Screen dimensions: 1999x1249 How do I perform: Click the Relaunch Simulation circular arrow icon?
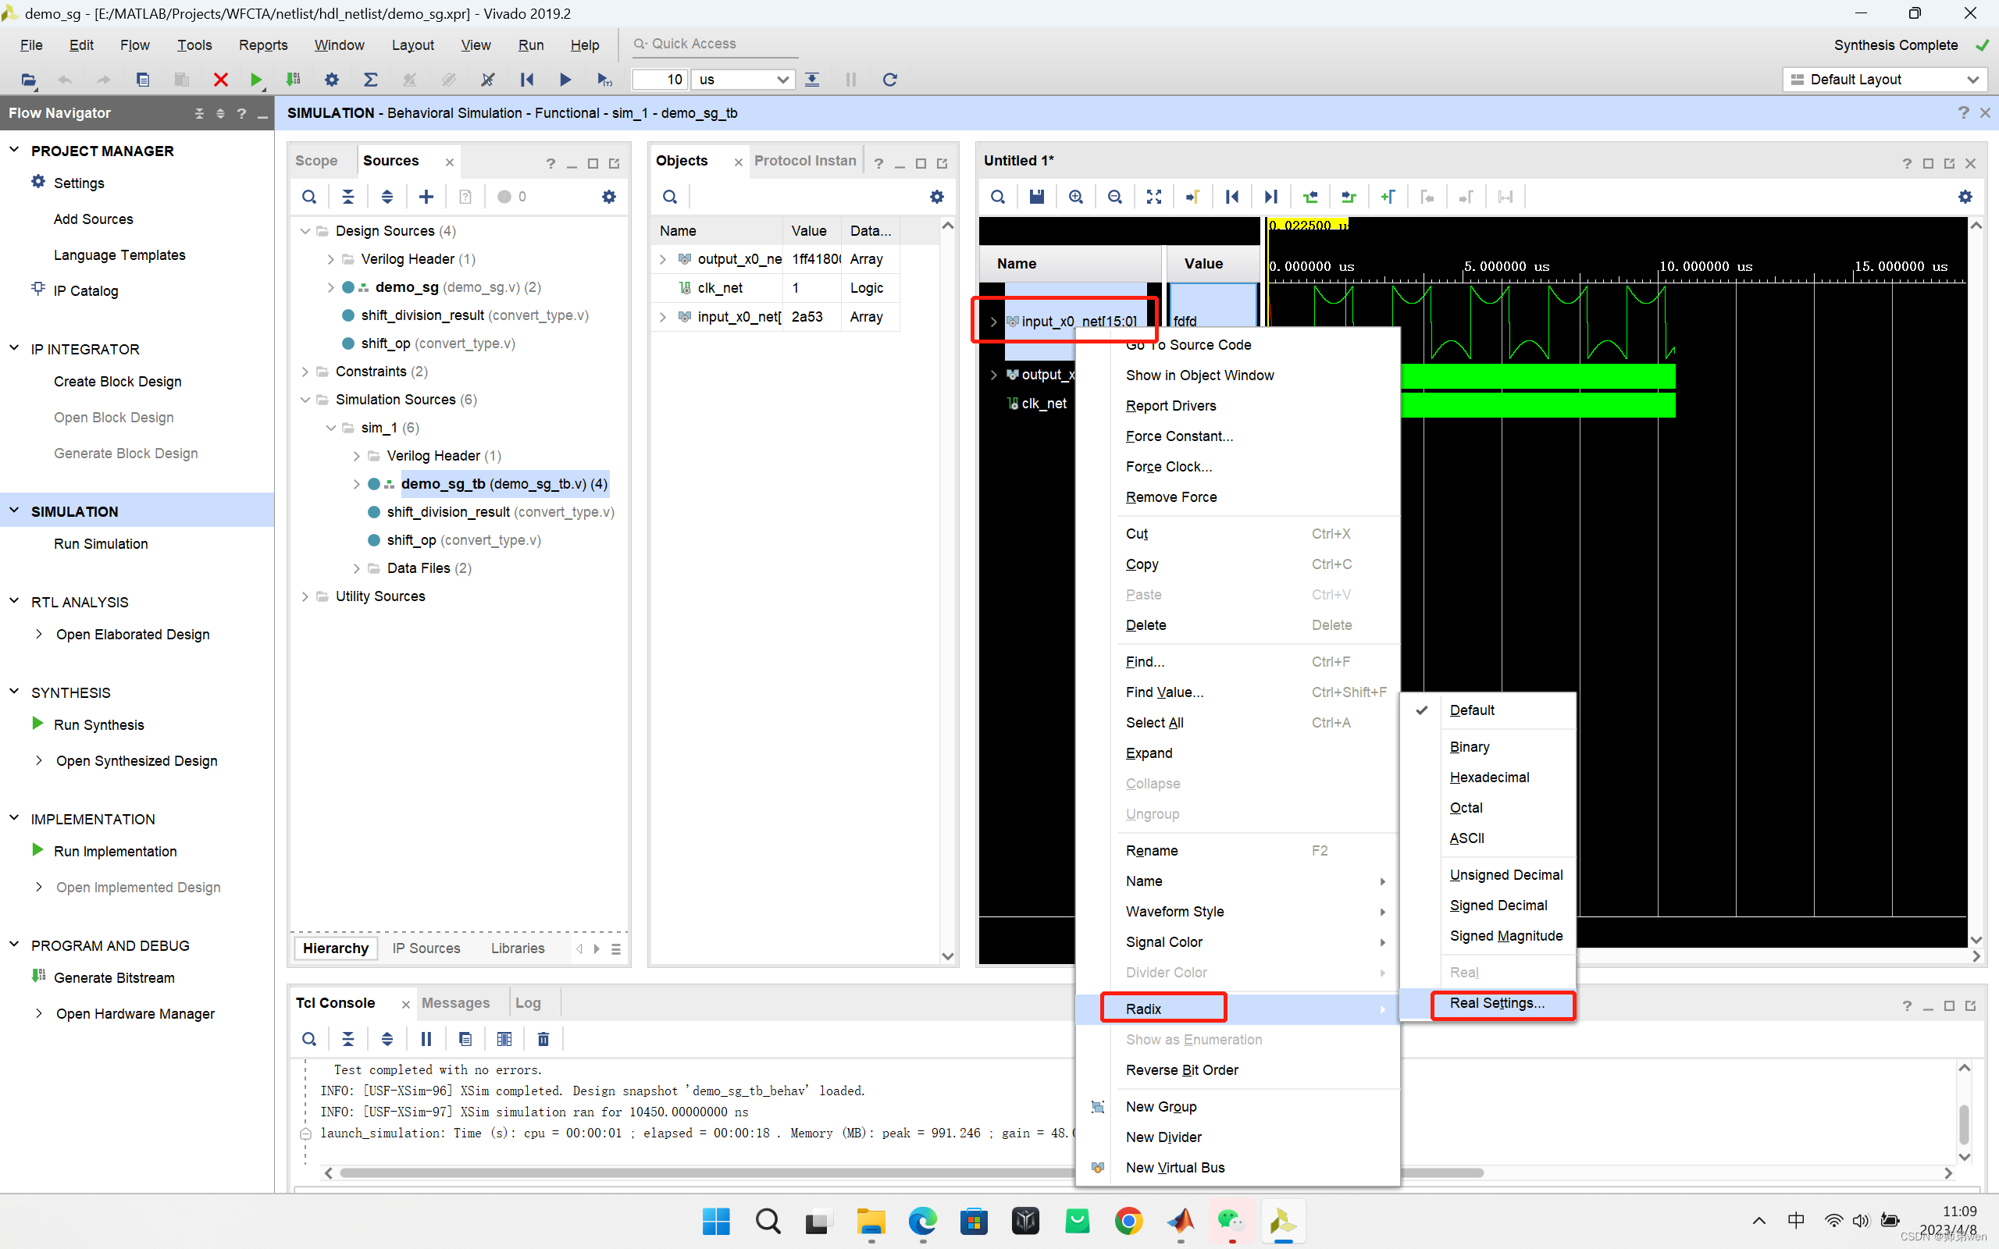tap(889, 80)
